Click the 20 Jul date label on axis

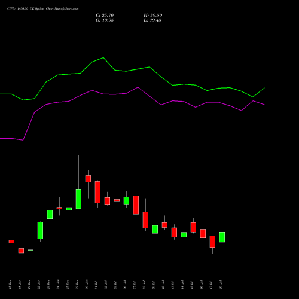tap(221, 285)
